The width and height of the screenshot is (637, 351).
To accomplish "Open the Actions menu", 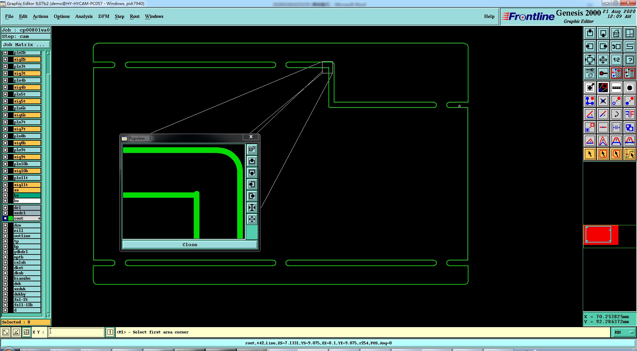I will (x=40, y=16).
